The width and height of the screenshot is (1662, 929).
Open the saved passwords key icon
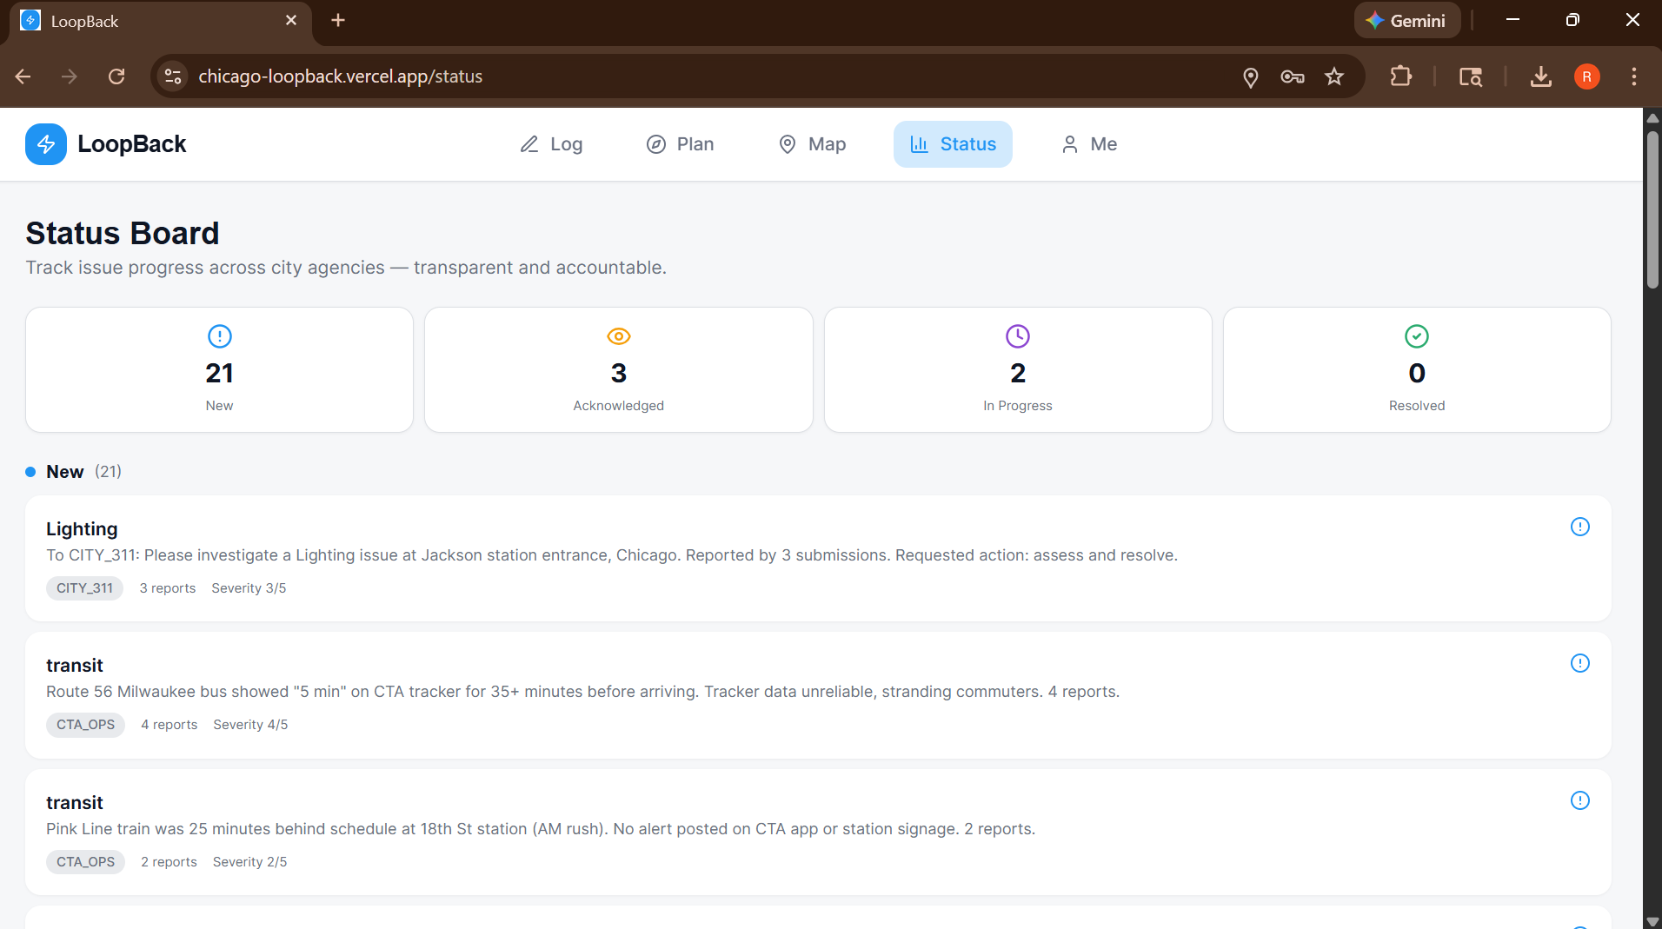(1293, 76)
